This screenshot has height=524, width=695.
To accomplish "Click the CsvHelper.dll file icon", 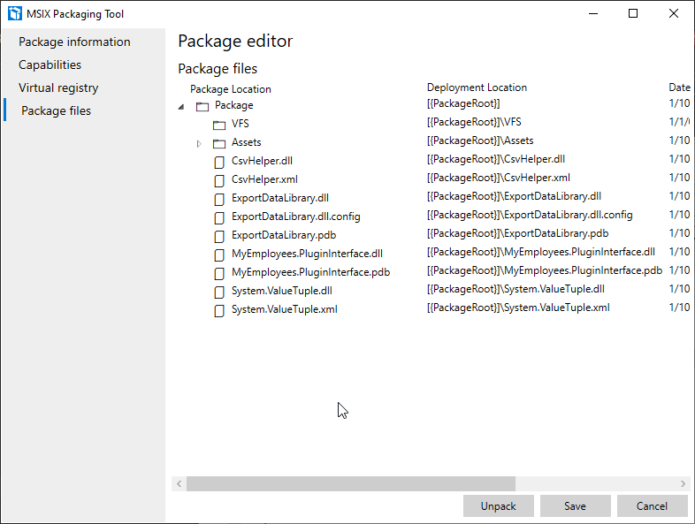I will click(x=219, y=162).
